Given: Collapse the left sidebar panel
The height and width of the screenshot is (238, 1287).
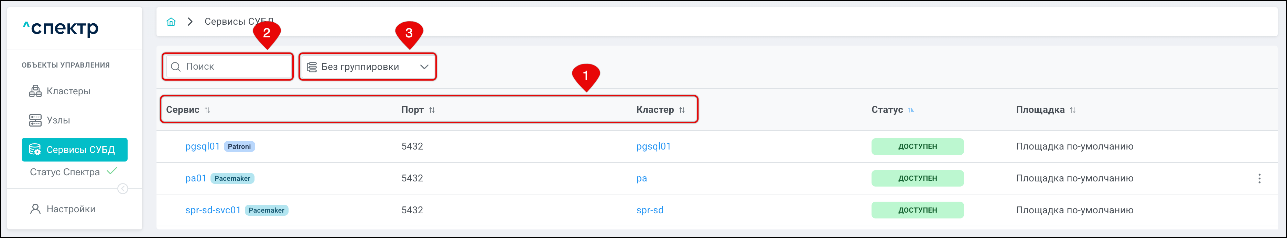Looking at the screenshot, I should (122, 189).
